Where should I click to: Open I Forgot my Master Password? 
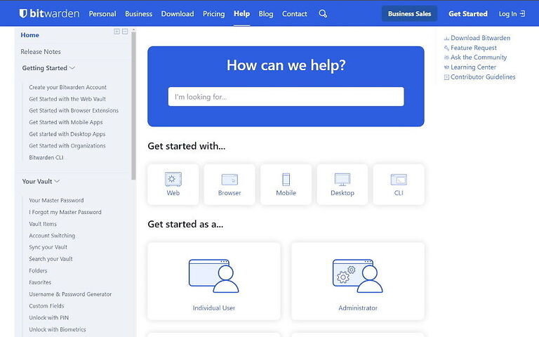coord(65,212)
